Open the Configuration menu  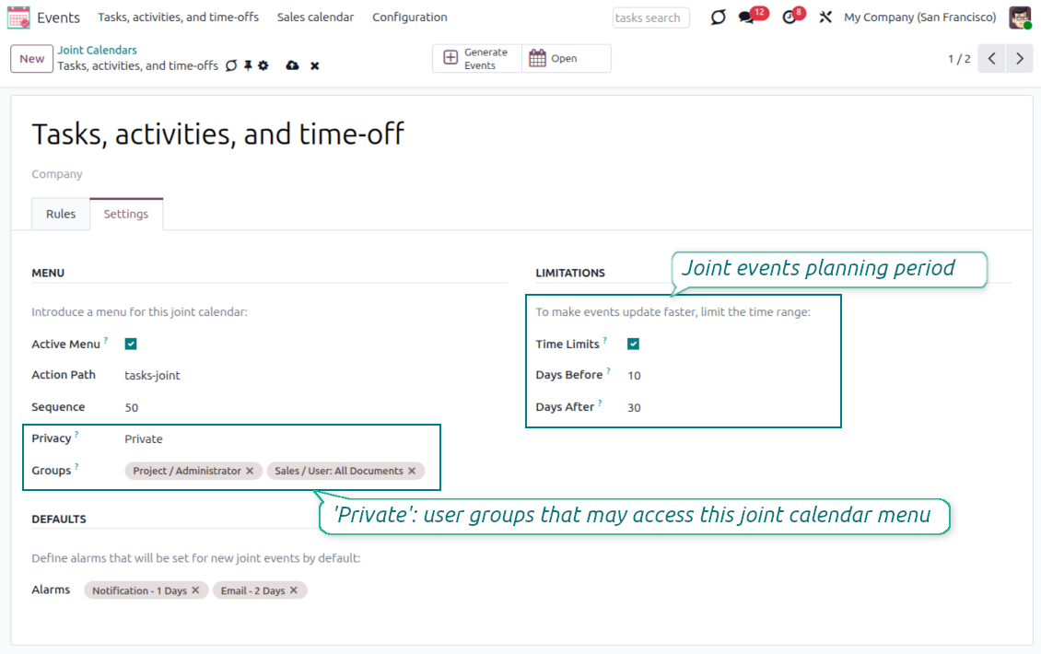[x=410, y=18]
